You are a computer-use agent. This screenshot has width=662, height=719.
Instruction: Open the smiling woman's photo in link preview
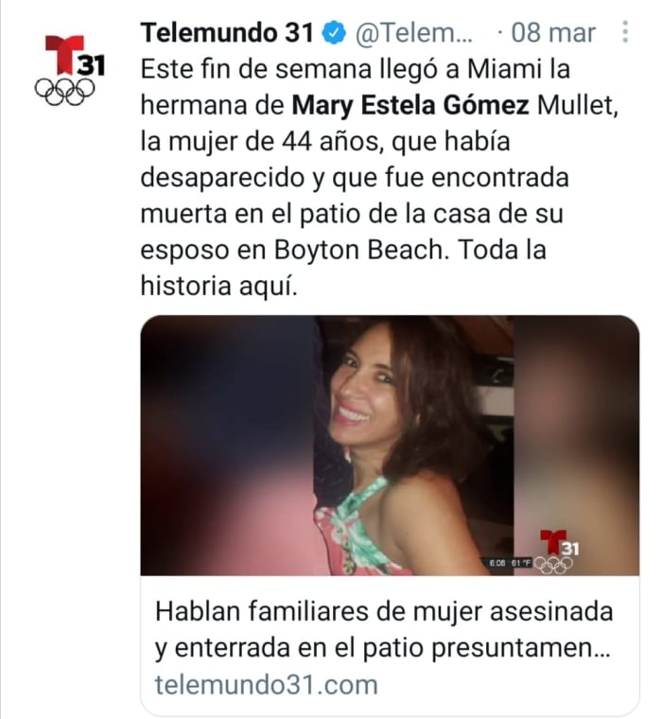point(390,446)
